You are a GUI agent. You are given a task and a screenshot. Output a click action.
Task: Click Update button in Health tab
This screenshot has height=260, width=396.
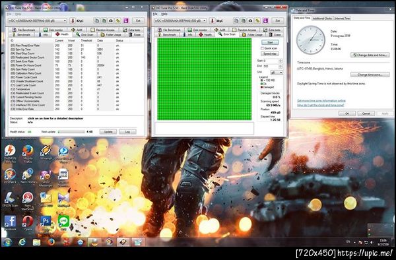coord(108,132)
